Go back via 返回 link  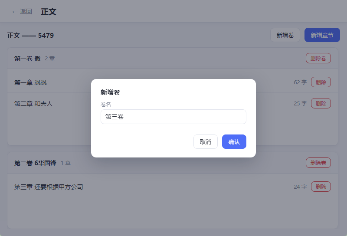point(22,12)
